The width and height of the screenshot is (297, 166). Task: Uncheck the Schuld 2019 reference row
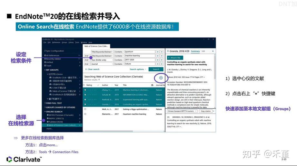pos(85,95)
